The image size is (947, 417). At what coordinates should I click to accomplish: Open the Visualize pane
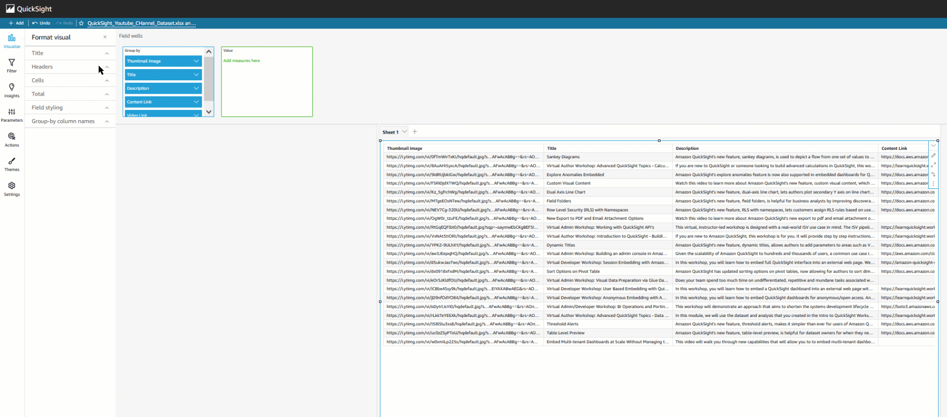click(12, 41)
